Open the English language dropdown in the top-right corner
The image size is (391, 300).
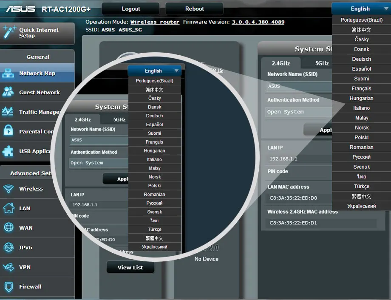point(361,9)
